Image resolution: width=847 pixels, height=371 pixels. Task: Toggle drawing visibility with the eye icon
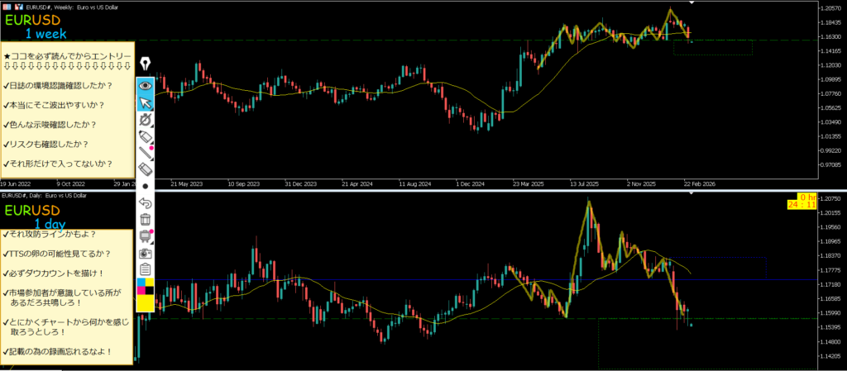pyautogui.click(x=146, y=85)
